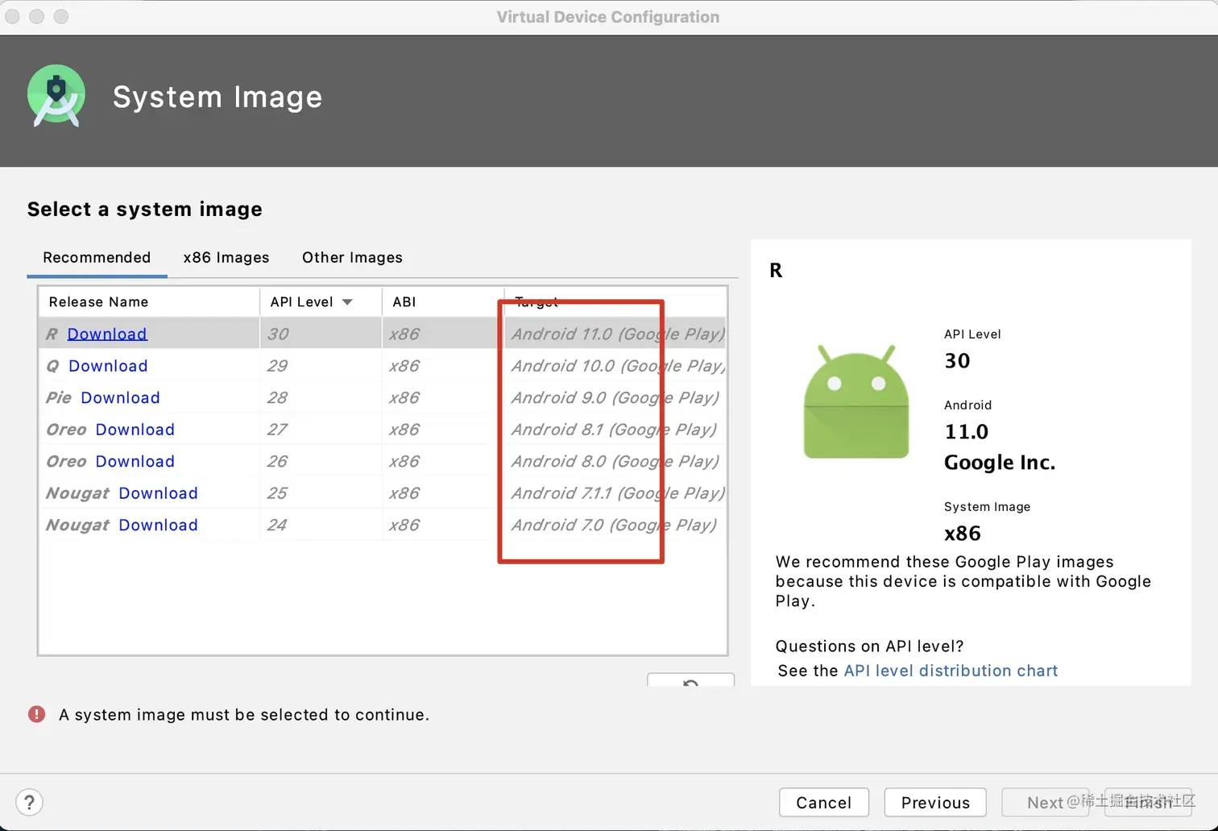Click the Virtual Device Configuration window title
The image size is (1218, 831).
click(608, 17)
